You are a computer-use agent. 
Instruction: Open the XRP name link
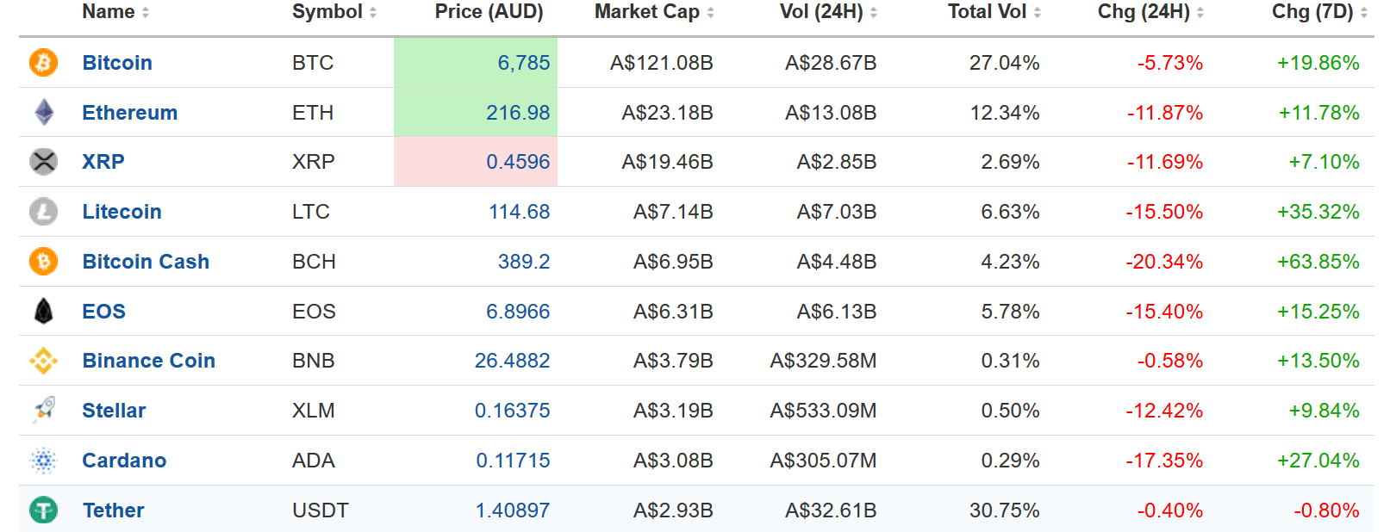tap(103, 162)
